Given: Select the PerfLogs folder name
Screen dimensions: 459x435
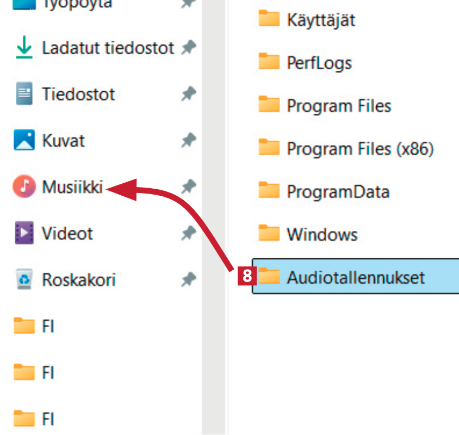Looking at the screenshot, I should pyautogui.click(x=319, y=63).
